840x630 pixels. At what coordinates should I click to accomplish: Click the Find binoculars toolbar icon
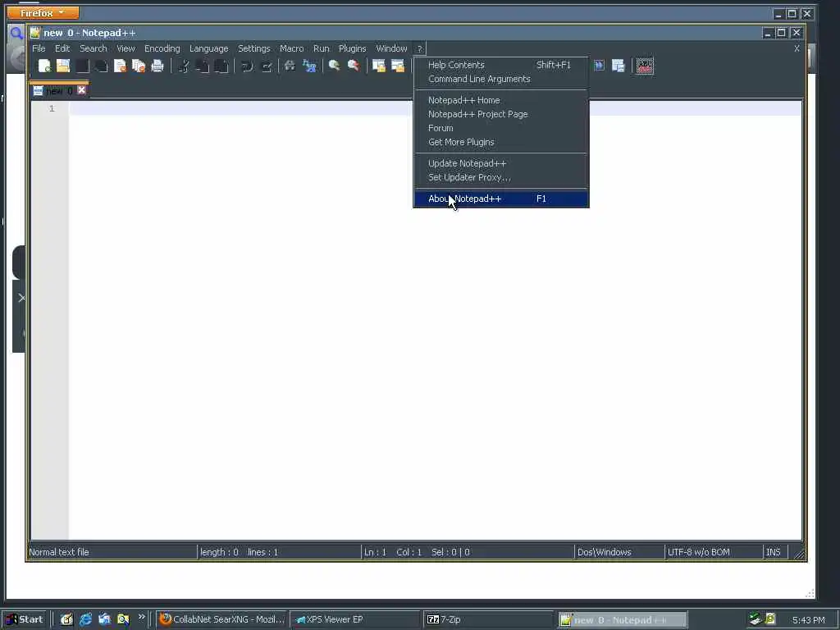(290, 66)
